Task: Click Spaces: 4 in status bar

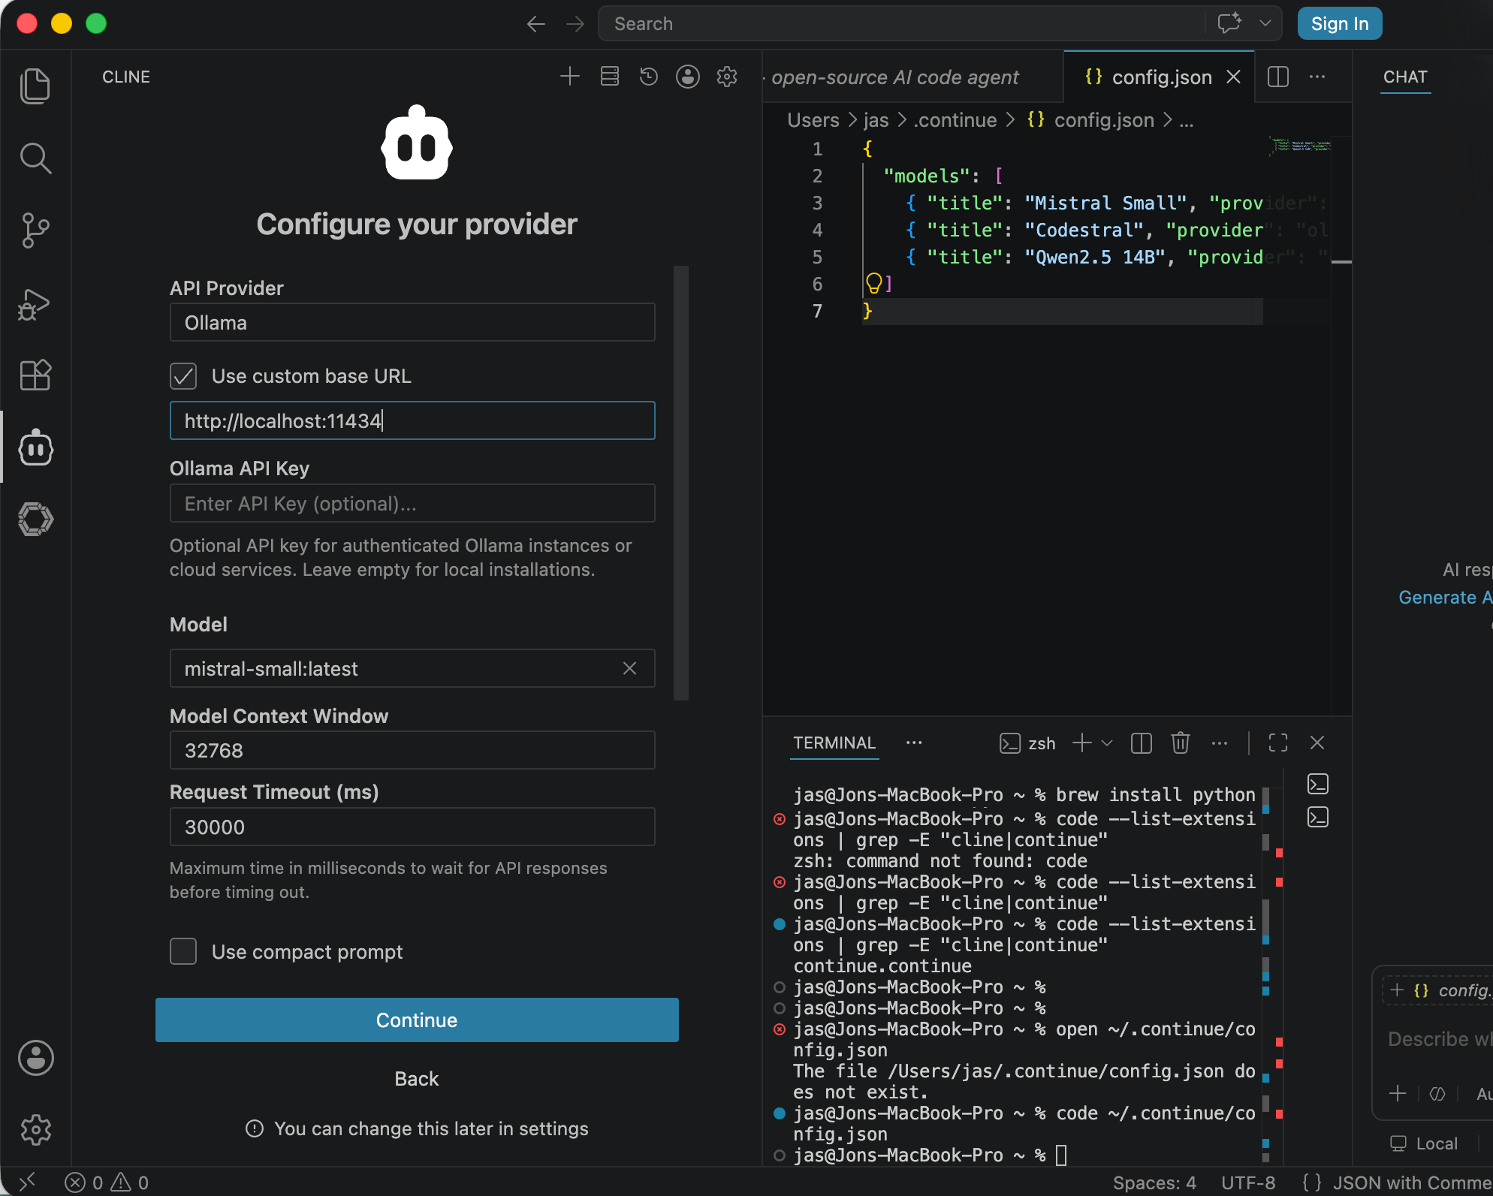Action: (1154, 1182)
